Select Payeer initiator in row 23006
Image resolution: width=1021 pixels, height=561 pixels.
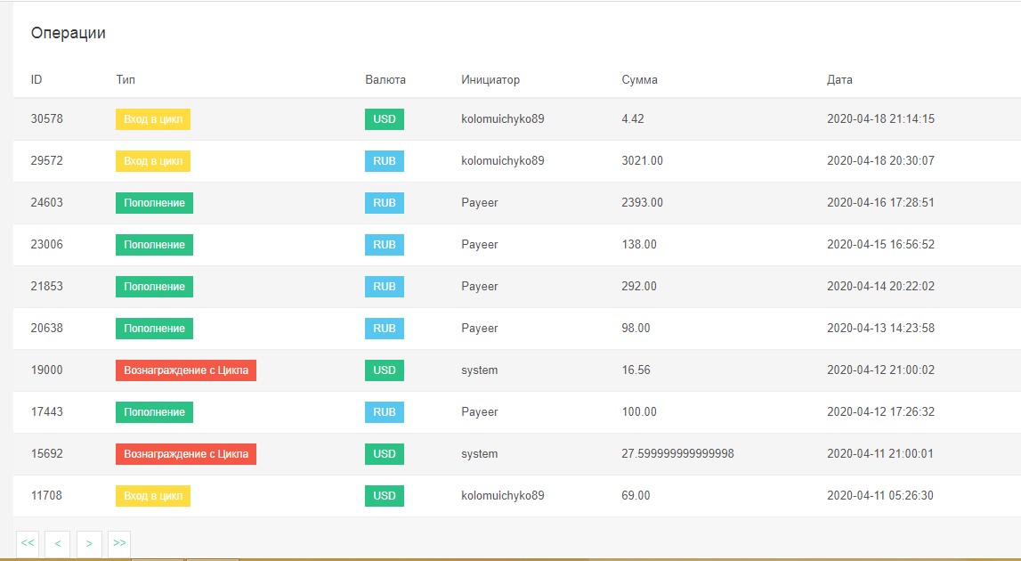[x=479, y=245]
